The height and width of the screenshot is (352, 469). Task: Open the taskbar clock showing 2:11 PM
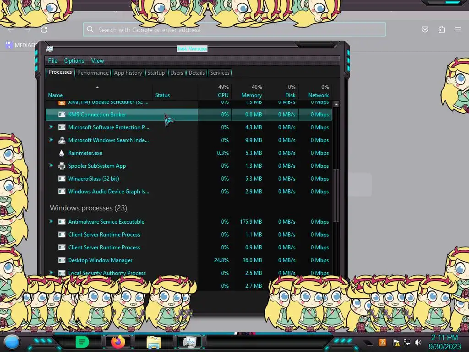(x=444, y=342)
